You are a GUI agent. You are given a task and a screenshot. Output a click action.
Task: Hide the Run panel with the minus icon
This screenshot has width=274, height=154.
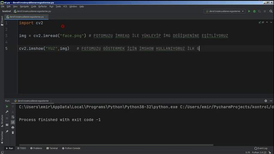(271, 101)
